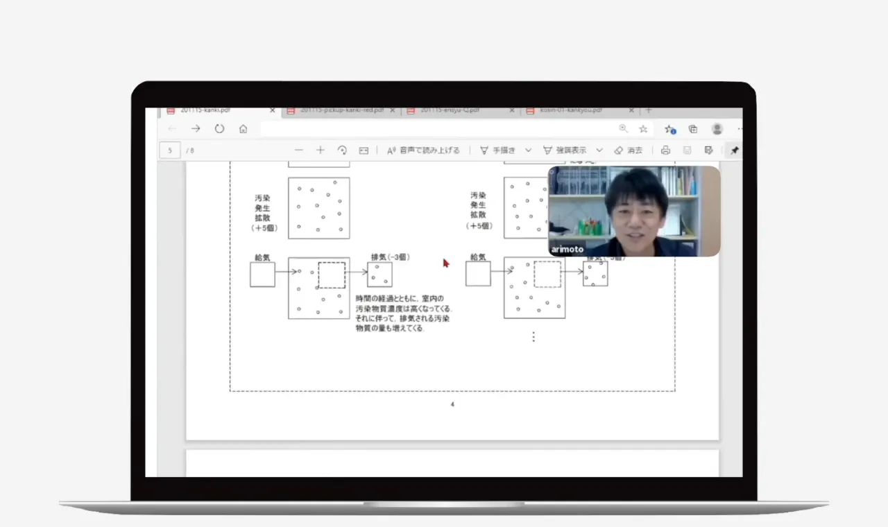Screen dimensions: 888x527
Task: Click the forward navigation arrow
Action: (196, 129)
